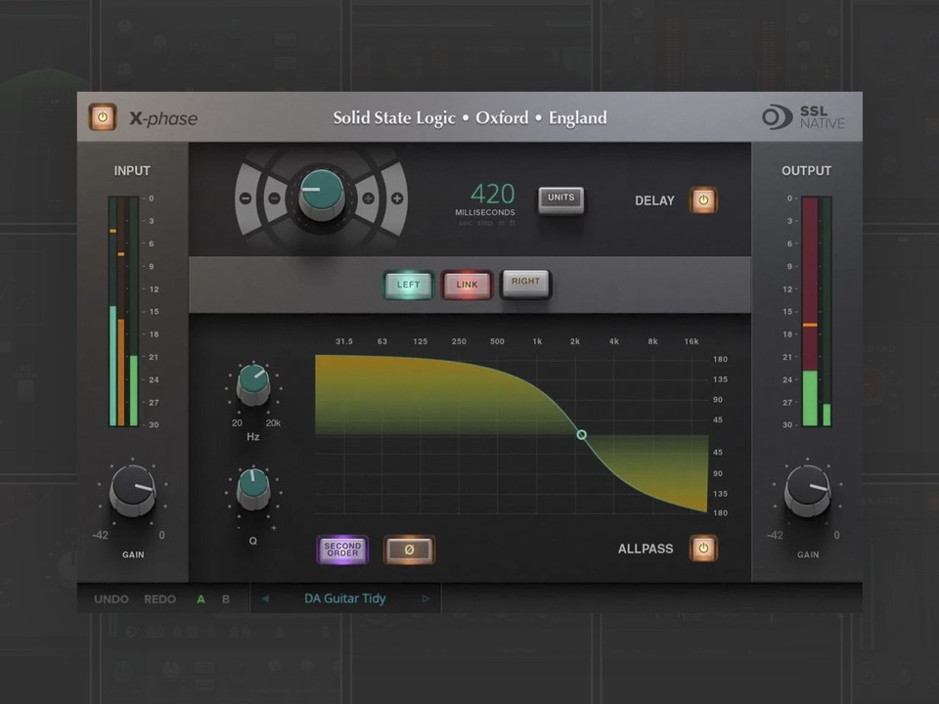Click the 1k frequency label on graph
939x704 pixels.
pyautogui.click(x=537, y=341)
